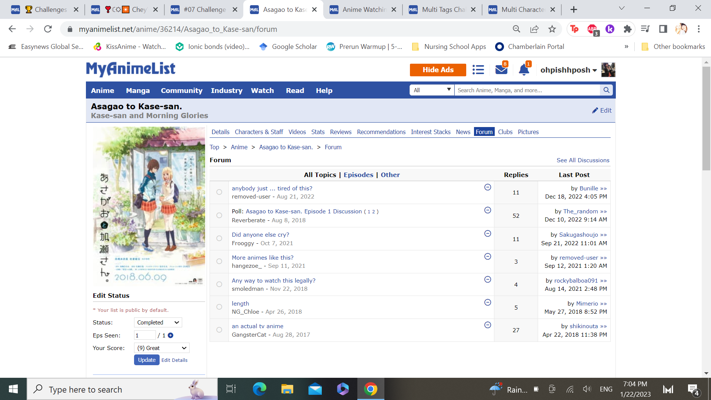
Task: Select radio for 'Any way to watch this legally?'
Action: coord(219,284)
